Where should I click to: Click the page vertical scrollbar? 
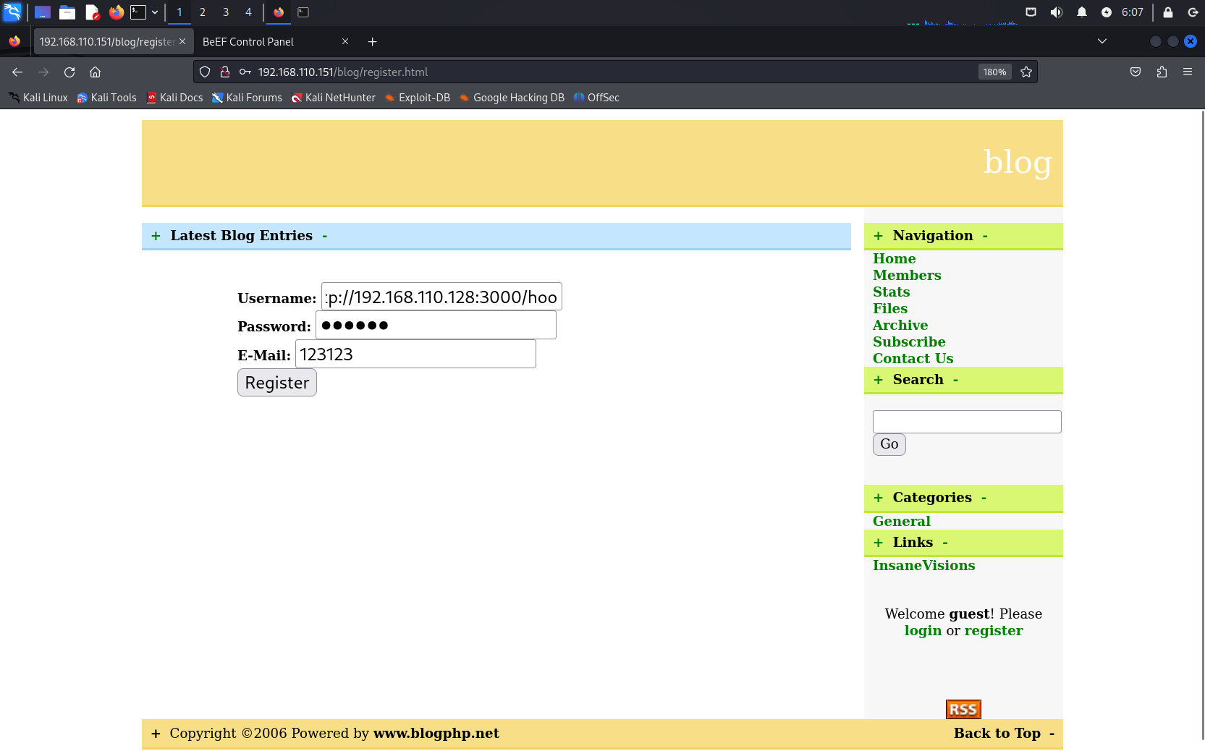[1202, 424]
